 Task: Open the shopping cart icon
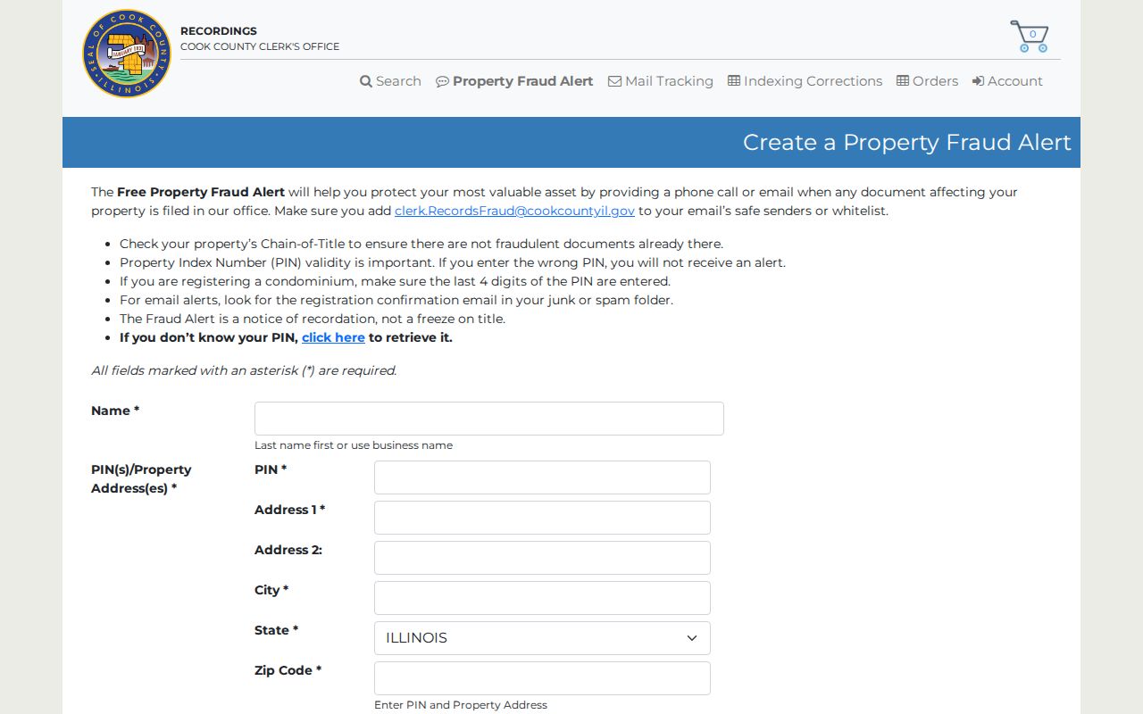pyautogui.click(x=1029, y=37)
